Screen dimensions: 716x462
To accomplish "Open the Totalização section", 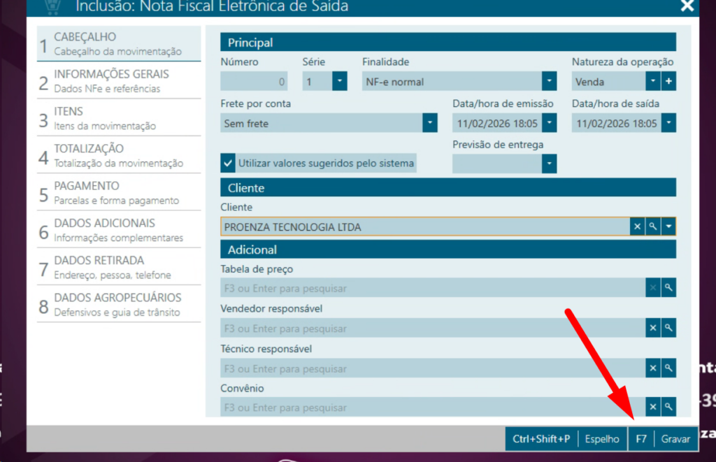I will point(119,155).
